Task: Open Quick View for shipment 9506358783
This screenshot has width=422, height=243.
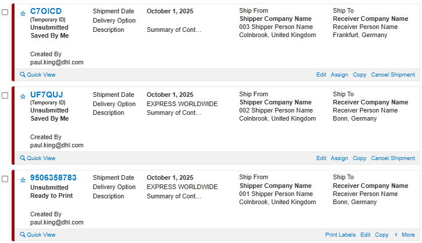Action: (x=38, y=235)
